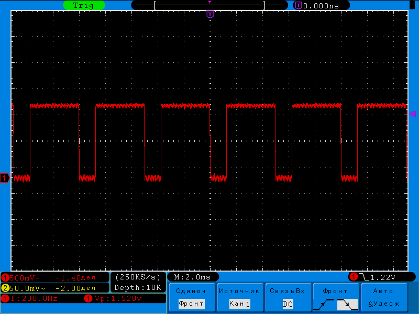Click channel 2 badge at 50.0mV scale

6,288
